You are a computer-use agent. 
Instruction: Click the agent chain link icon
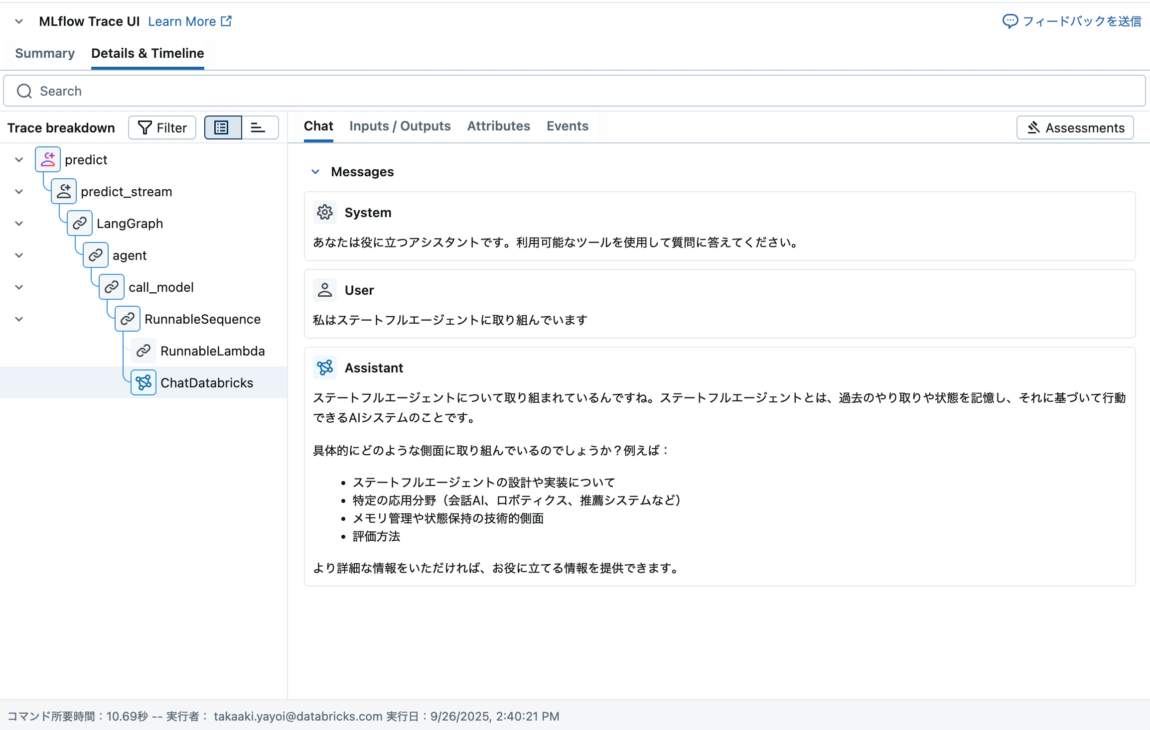[x=96, y=255]
